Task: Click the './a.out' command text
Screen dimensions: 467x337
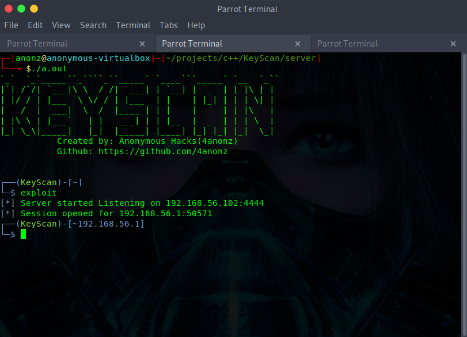Action: click(x=49, y=68)
